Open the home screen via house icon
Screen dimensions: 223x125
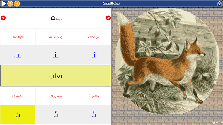point(219,4)
